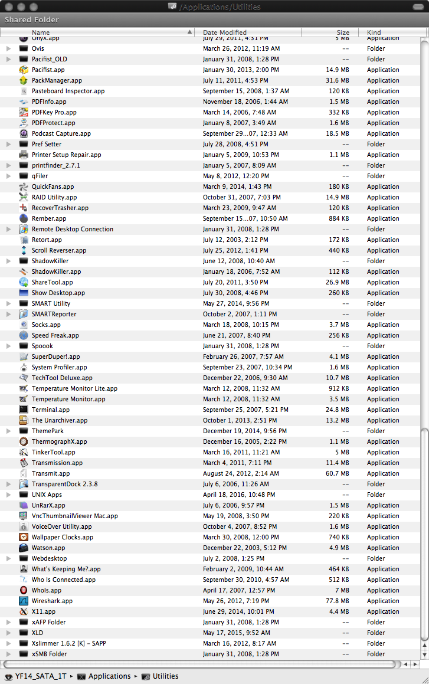The height and width of the screenshot is (684, 429).
Task: Select the Terminal.app icon
Action: click(x=24, y=410)
